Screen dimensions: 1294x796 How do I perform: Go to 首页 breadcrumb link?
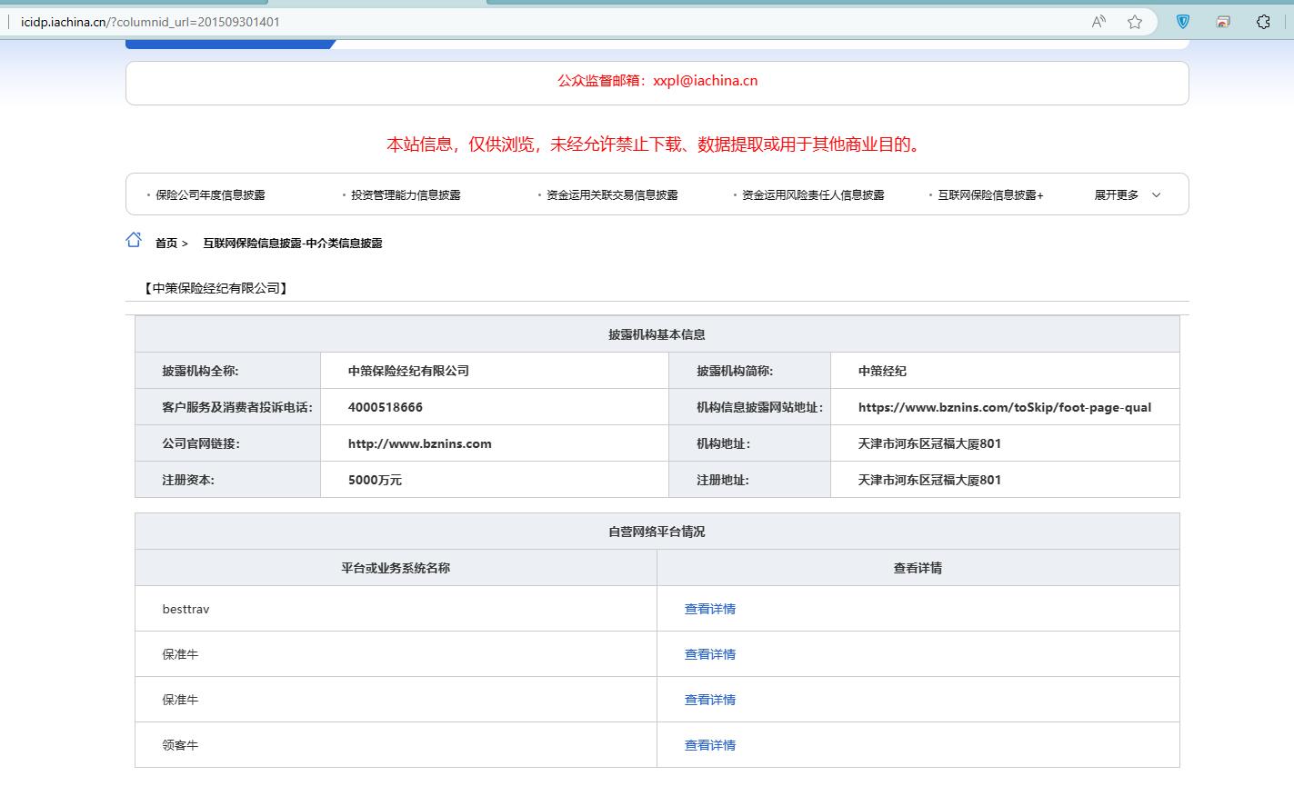166,243
